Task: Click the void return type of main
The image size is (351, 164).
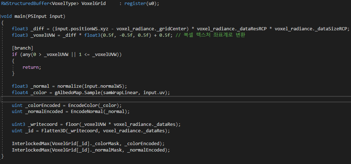Action: 6,16
